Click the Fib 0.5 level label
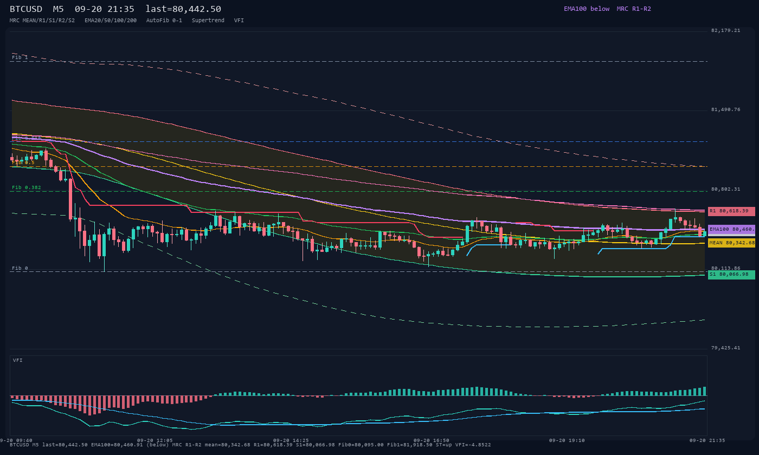759x455 pixels. (x=23, y=162)
